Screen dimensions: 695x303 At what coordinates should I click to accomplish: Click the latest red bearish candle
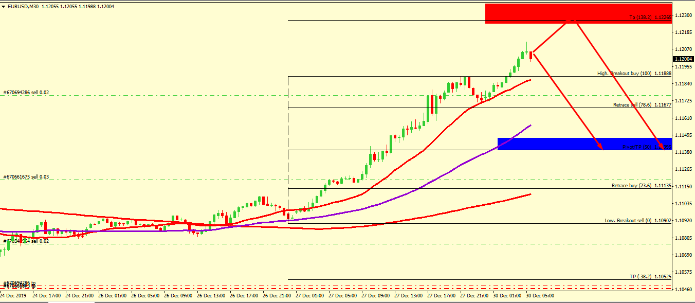click(x=531, y=56)
